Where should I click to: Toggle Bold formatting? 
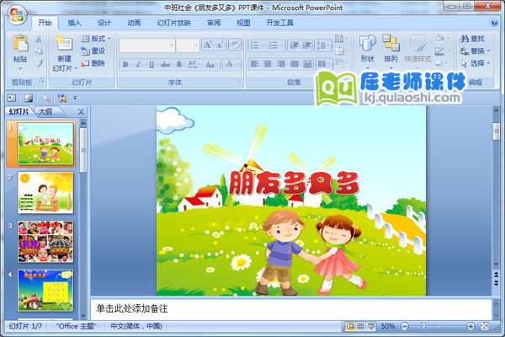coord(125,65)
